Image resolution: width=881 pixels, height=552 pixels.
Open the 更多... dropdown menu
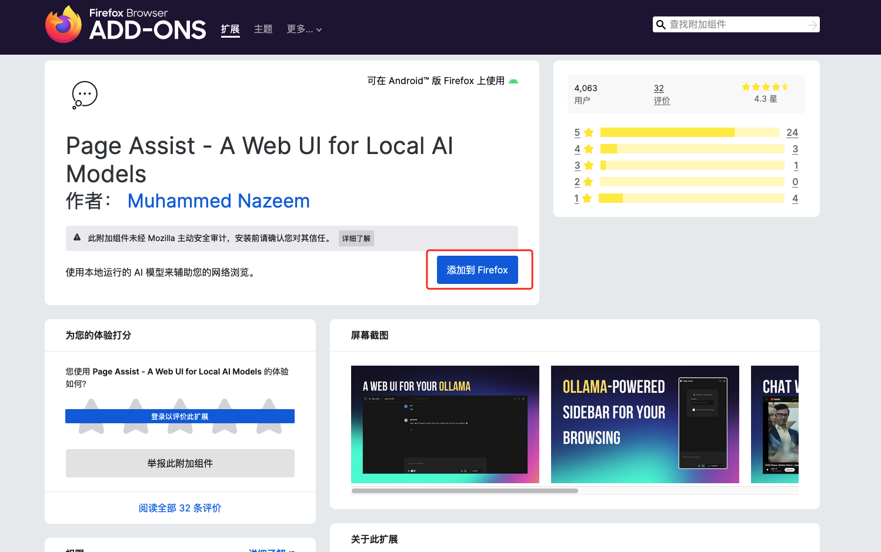(x=304, y=29)
